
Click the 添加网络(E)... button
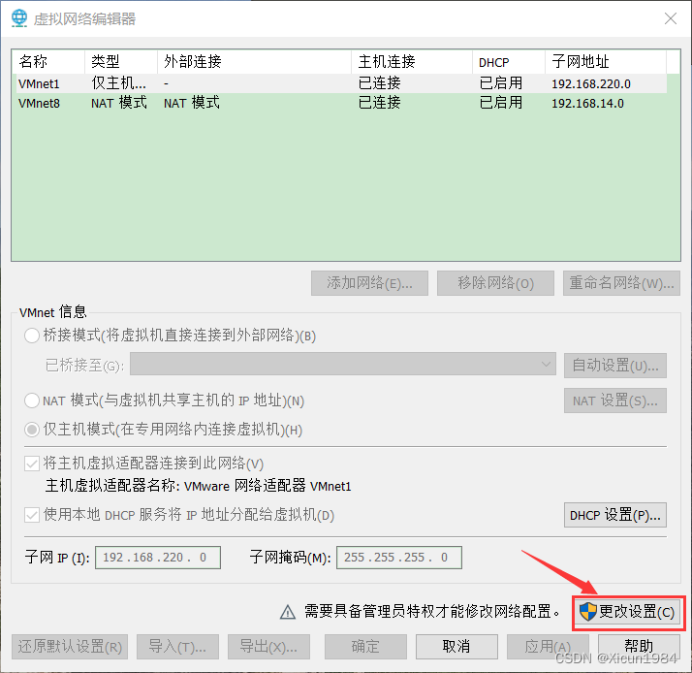369,283
